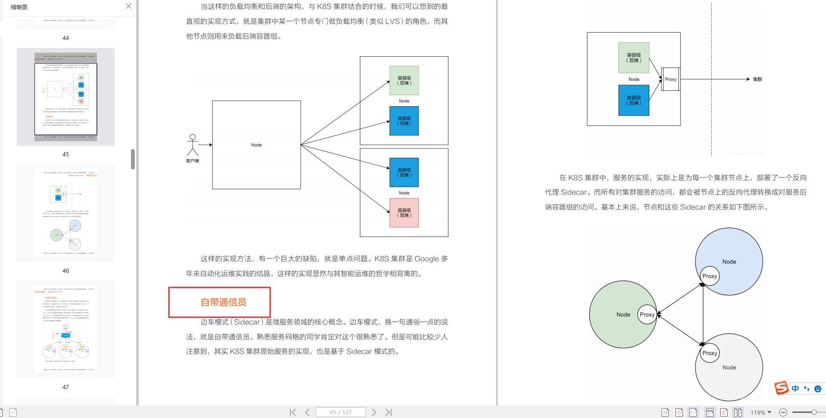
Task: Click the Sogou smiley face icon
Action: pyautogui.click(x=818, y=389)
